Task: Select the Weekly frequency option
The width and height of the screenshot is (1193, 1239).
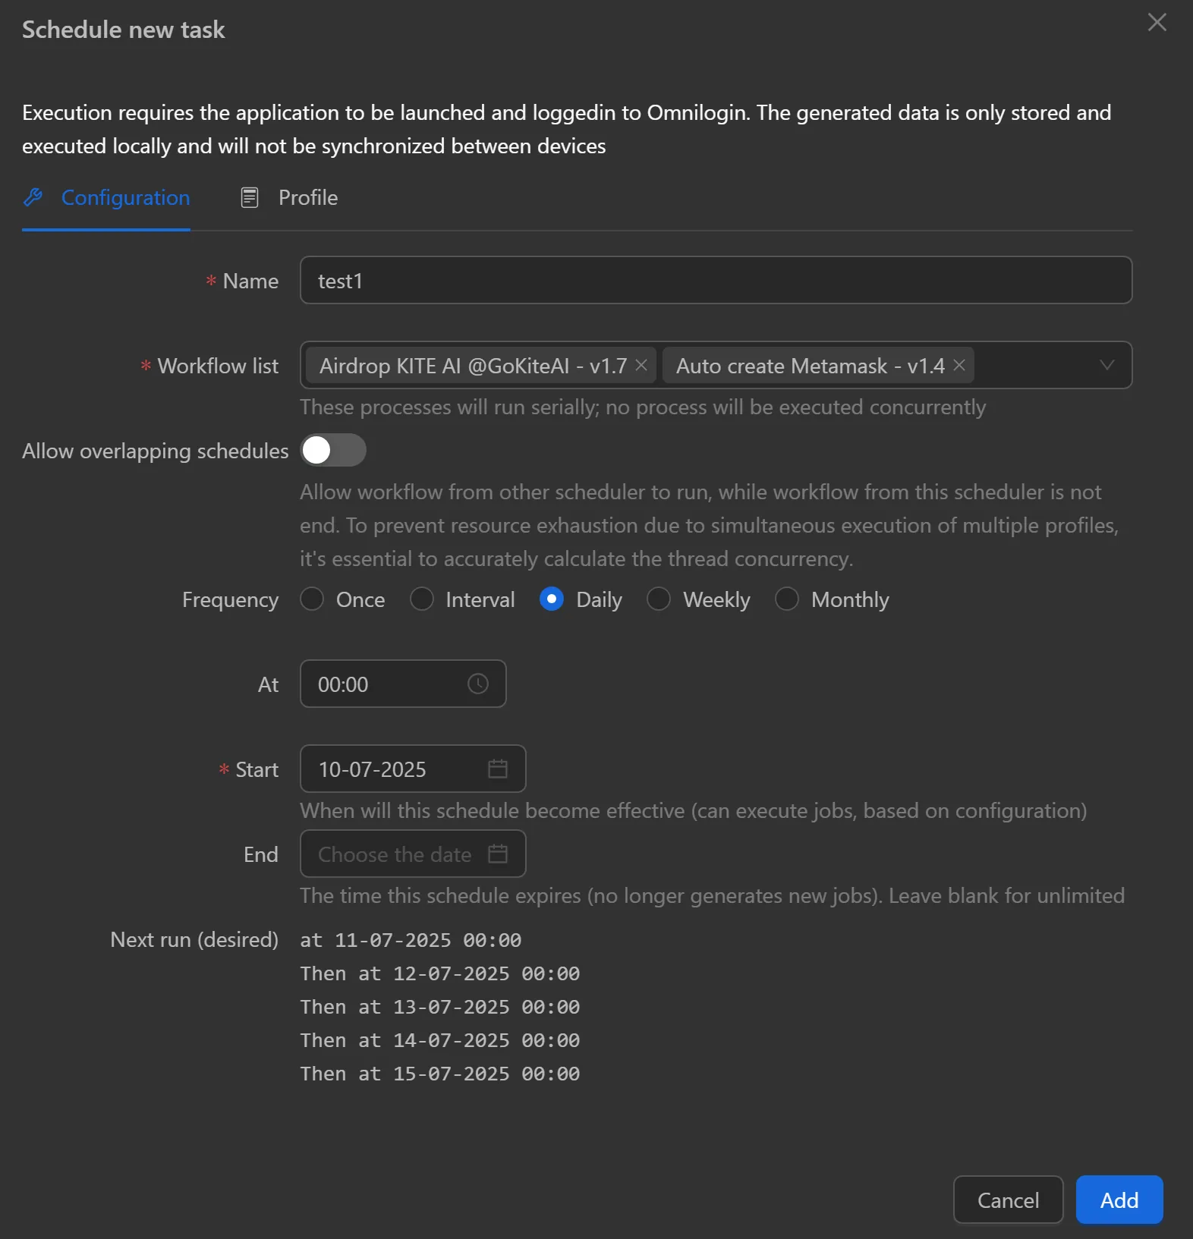Action: coord(659,599)
